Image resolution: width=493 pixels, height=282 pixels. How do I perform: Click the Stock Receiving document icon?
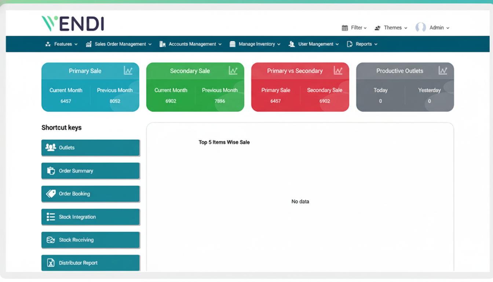(50, 240)
